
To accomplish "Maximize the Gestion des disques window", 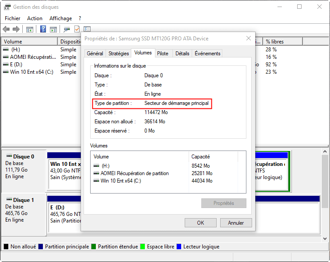I will coord(299,7).
